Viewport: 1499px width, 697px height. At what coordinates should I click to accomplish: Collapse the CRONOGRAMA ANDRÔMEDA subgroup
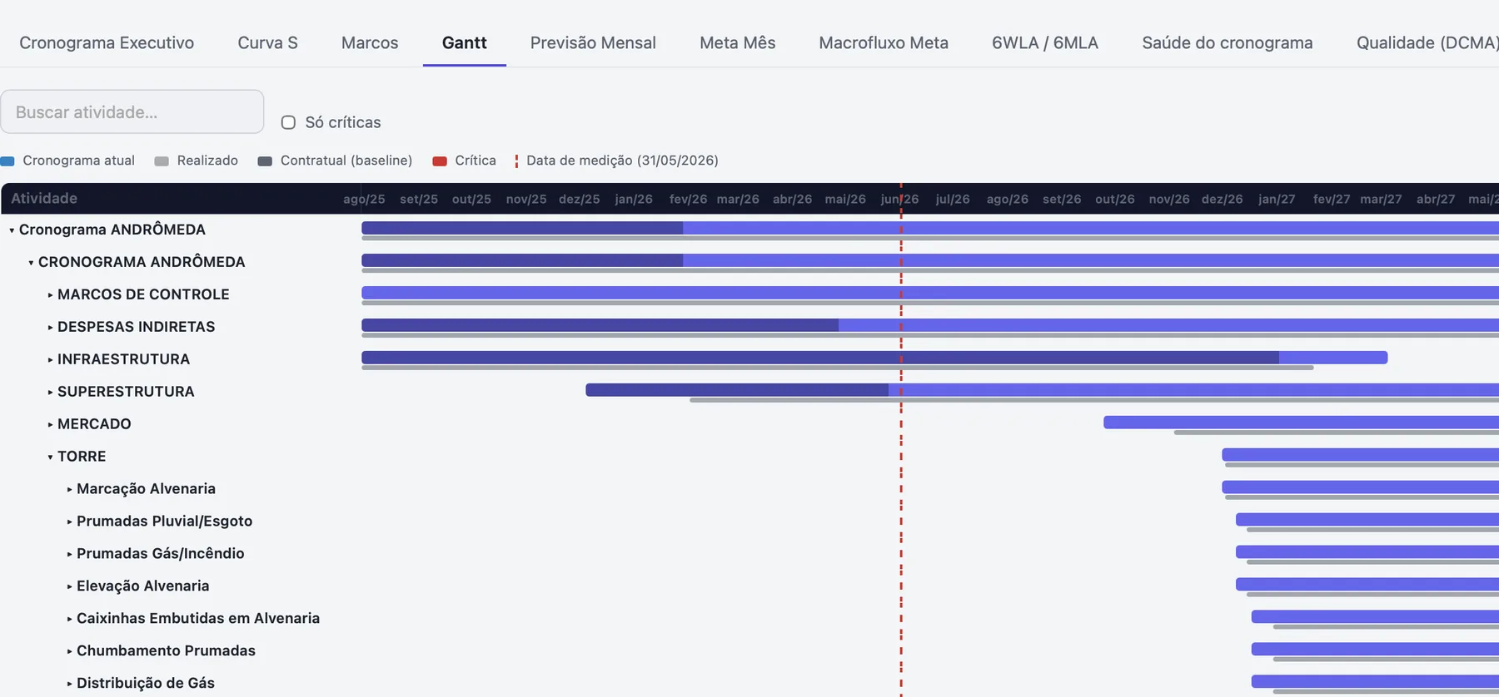(x=31, y=262)
